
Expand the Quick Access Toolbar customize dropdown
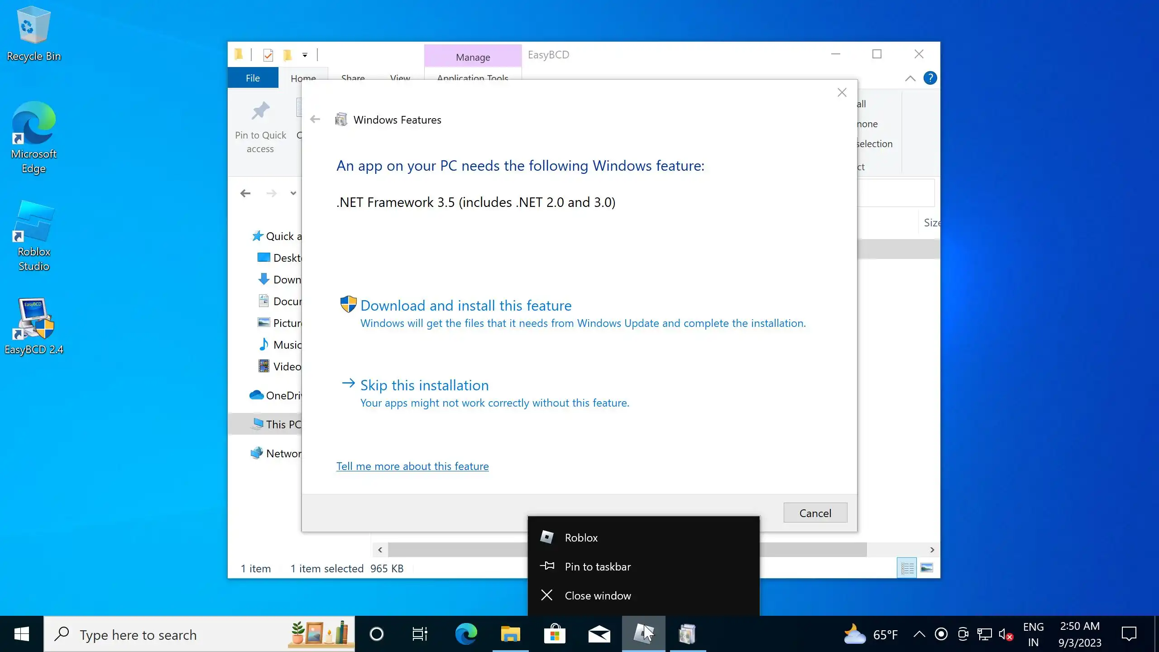click(x=305, y=55)
